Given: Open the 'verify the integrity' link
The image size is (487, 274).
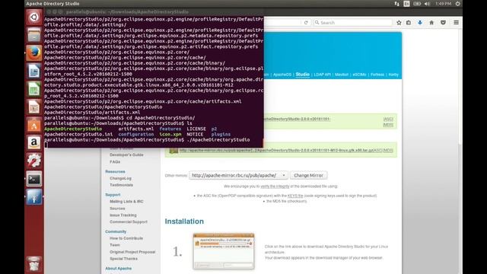Looking at the screenshot, I should click(275, 186).
